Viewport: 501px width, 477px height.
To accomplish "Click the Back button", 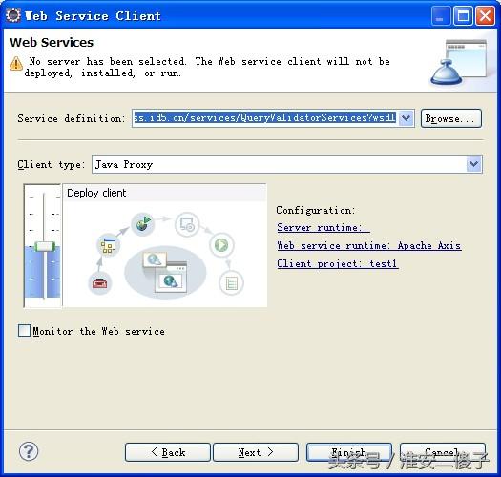I will tap(168, 452).
